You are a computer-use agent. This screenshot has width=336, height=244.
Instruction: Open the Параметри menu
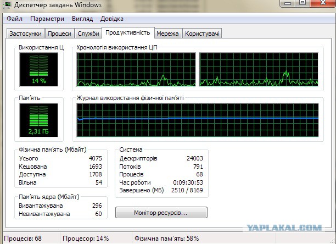coord(47,19)
